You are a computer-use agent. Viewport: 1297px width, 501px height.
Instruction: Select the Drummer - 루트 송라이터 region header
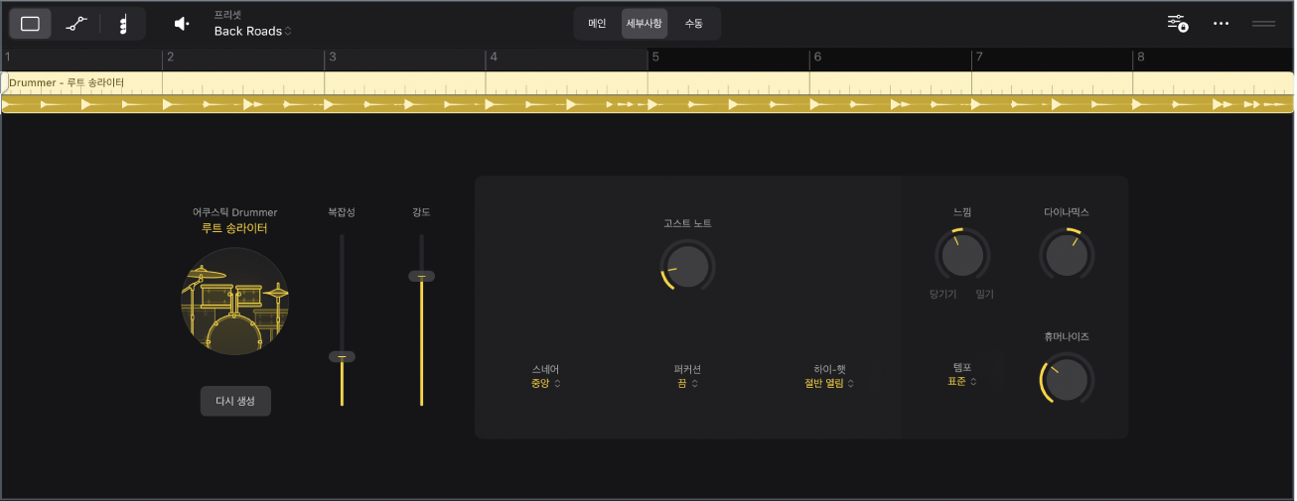[648, 82]
